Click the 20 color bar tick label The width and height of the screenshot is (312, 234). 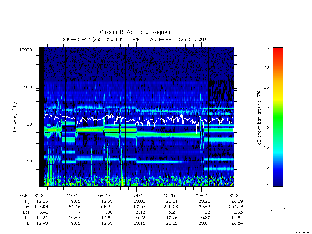coord(266,107)
